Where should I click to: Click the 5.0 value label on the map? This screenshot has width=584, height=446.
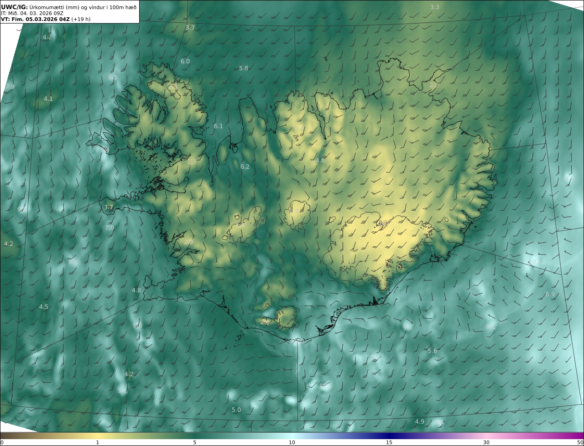[236, 410]
